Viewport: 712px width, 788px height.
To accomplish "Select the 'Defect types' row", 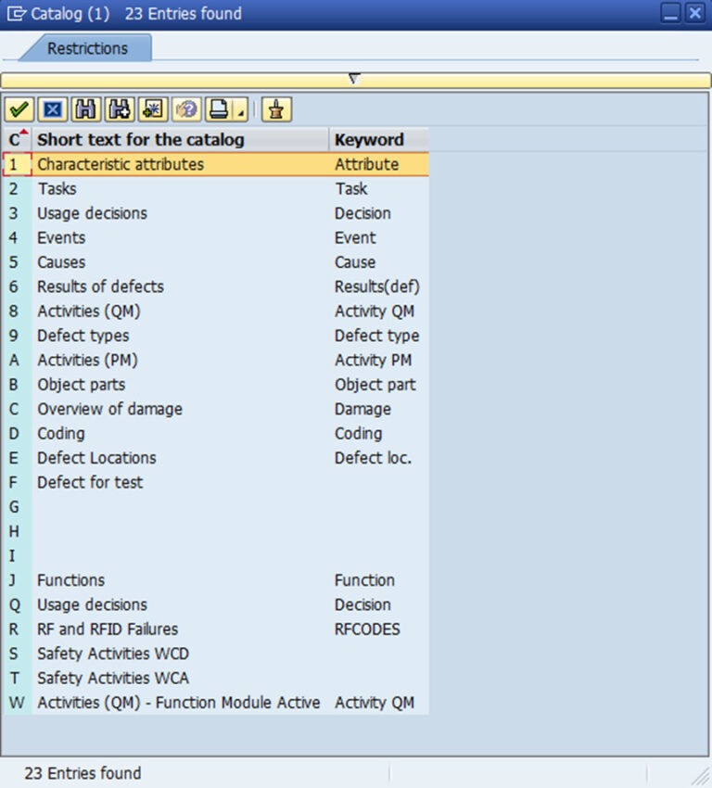I will (x=216, y=336).
